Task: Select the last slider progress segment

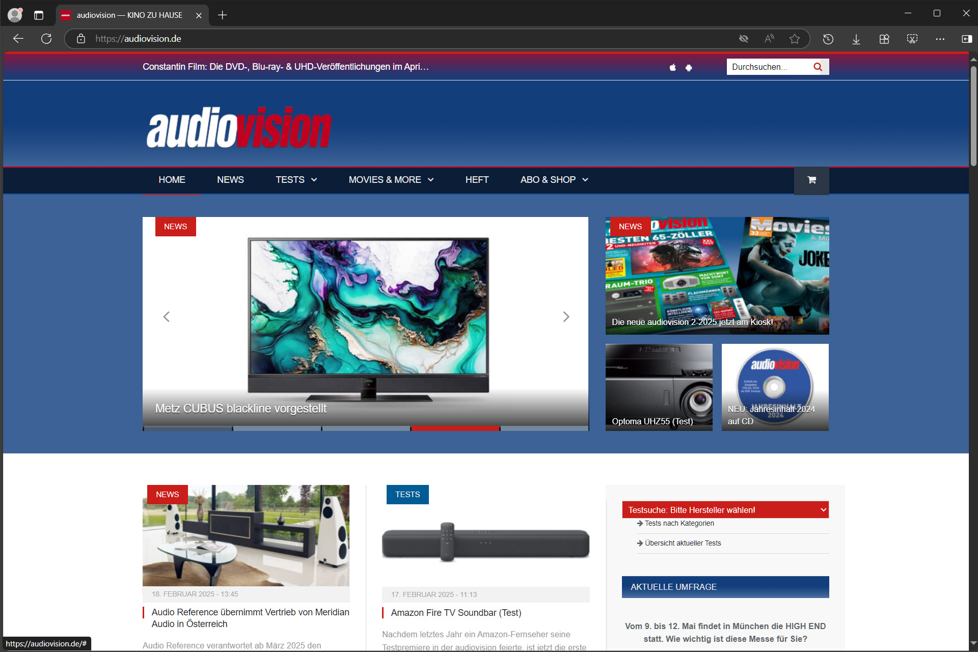Action: pyautogui.click(x=544, y=428)
